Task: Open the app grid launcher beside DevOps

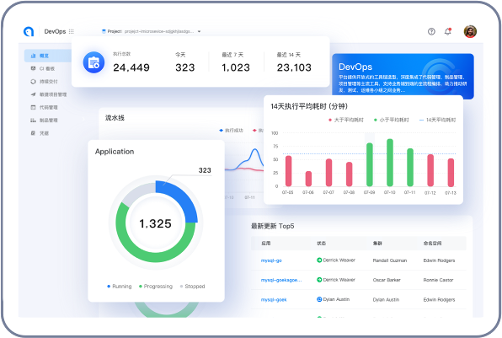Action: pos(71,31)
